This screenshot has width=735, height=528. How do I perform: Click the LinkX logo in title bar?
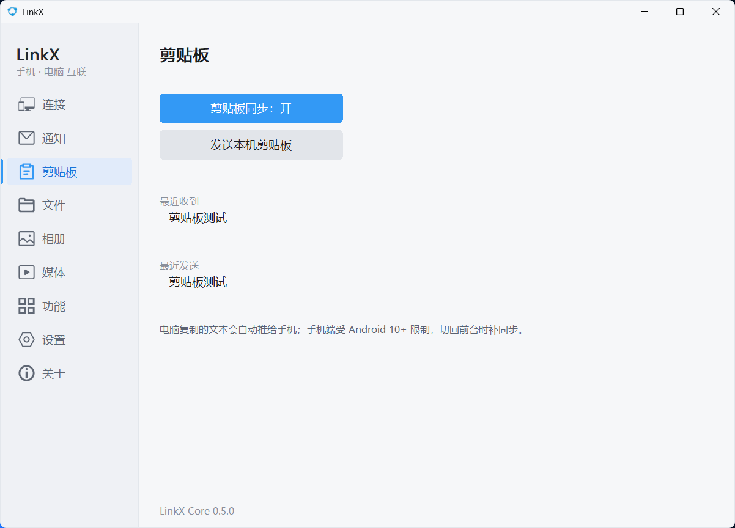click(12, 12)
